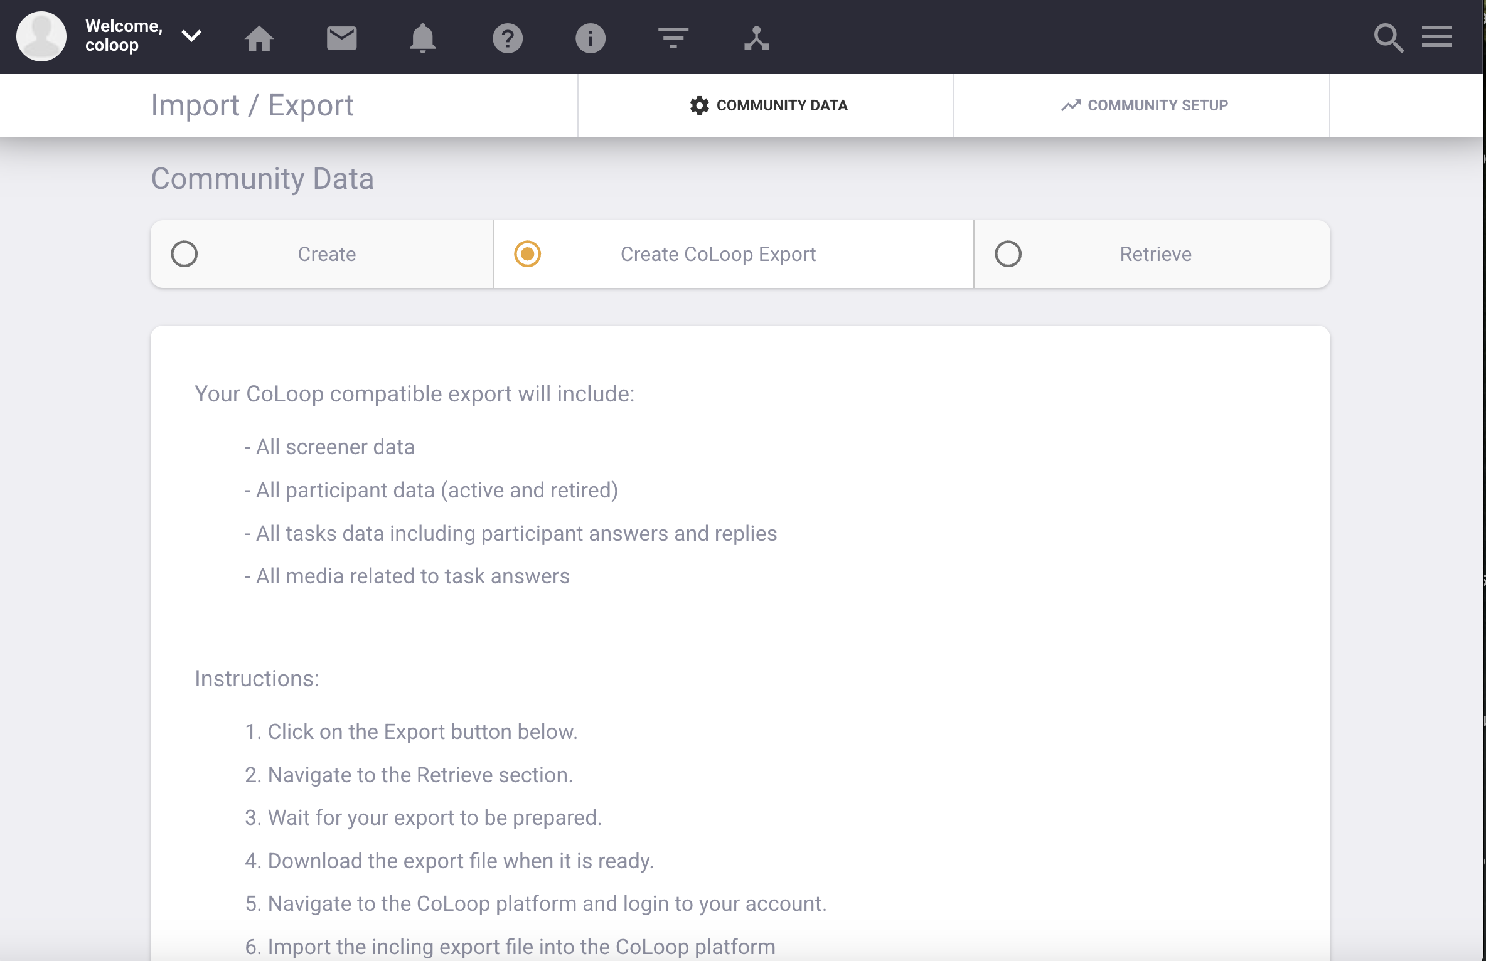Open the filter lines icon

(673, 38)
